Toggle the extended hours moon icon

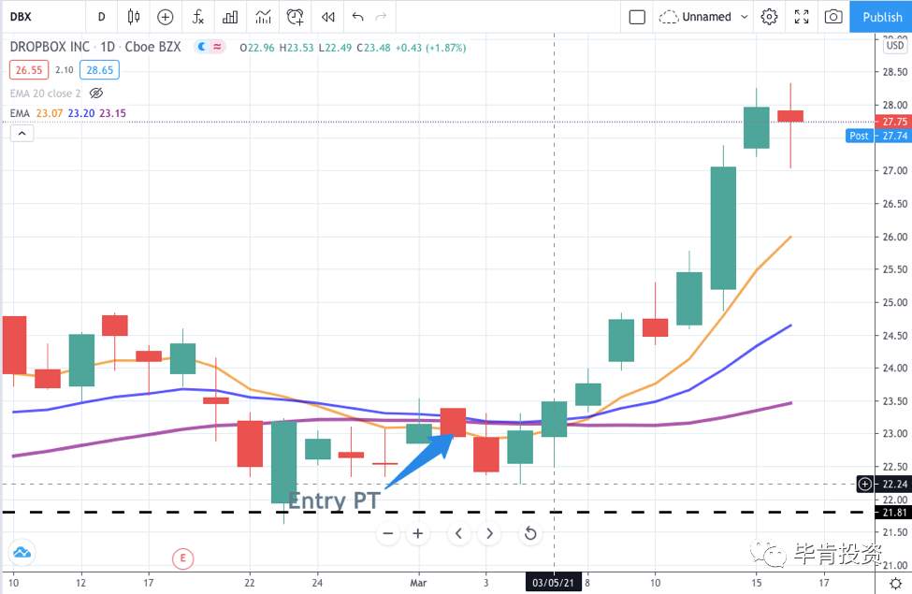[x=201, y=47]
